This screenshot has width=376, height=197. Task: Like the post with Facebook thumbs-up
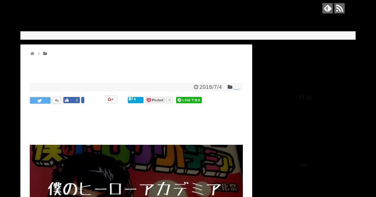tap(71, 100)
